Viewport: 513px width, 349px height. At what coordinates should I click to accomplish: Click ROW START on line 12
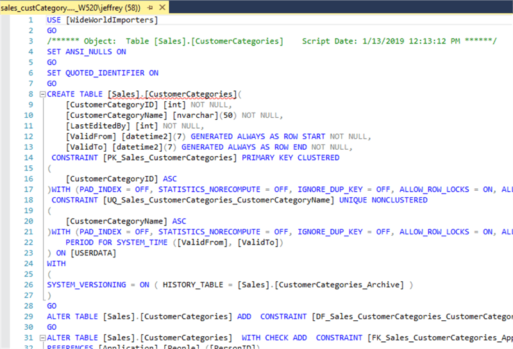304,136
